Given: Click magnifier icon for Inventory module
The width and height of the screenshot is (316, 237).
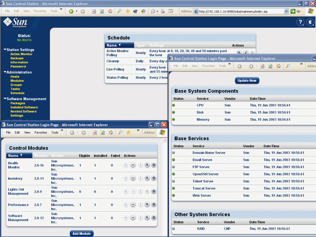Looking at the screenshot, I should [147, 178].
